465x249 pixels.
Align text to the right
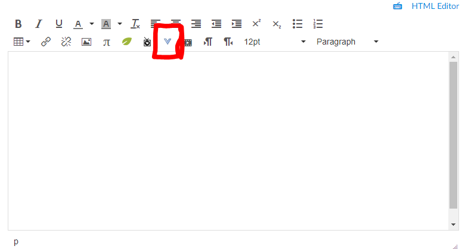pyautogui.click(x=196, y=24)
